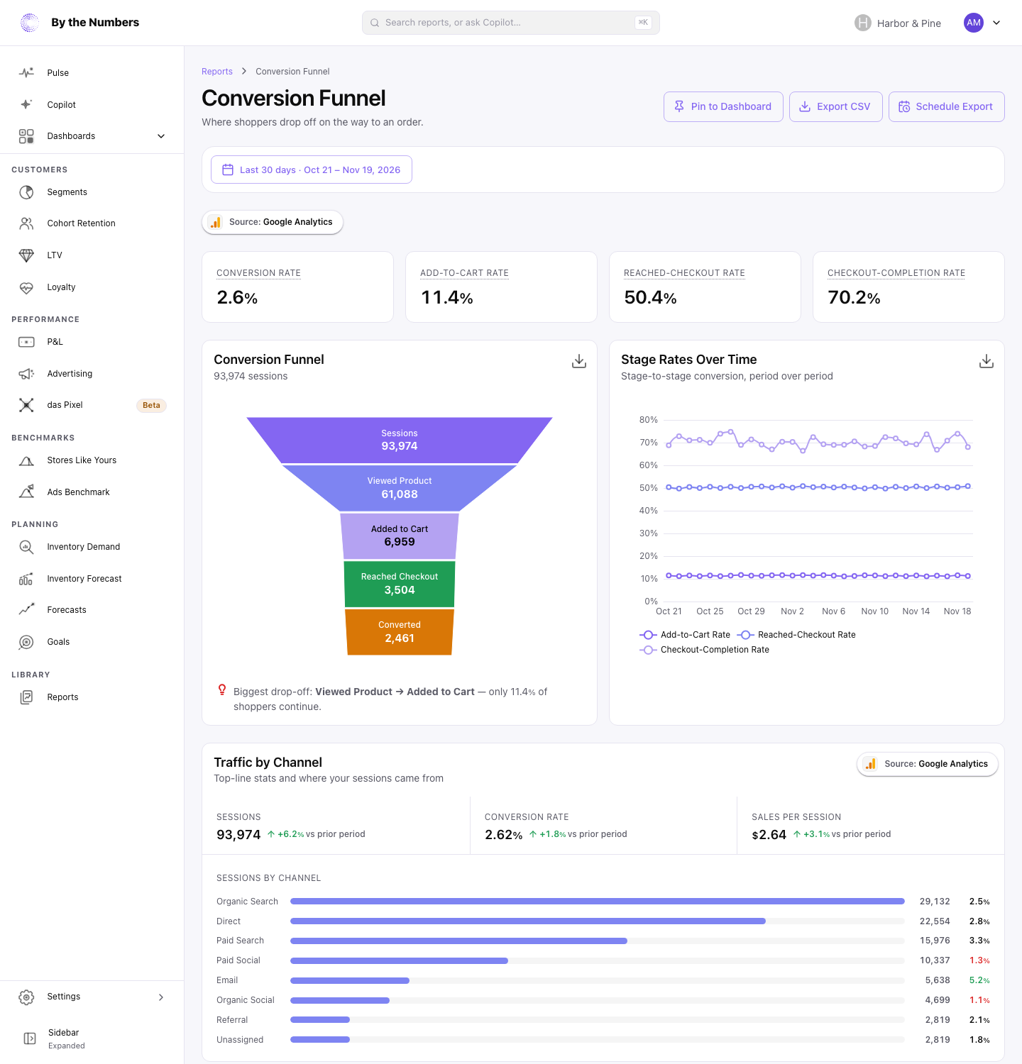The width and height of the screenshot is (1022, 1064).
Task: Click the Advertising megaphone icon
Action: pos(26,374)
